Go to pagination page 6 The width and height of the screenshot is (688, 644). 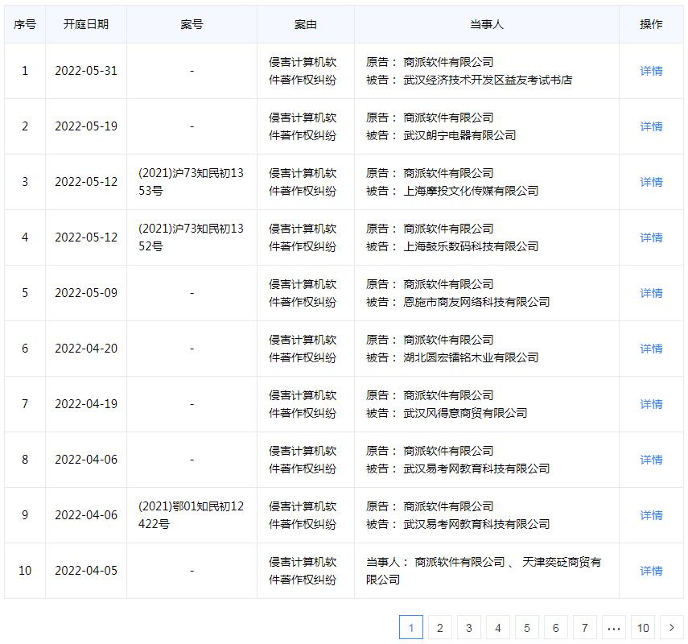pos(556,627)
